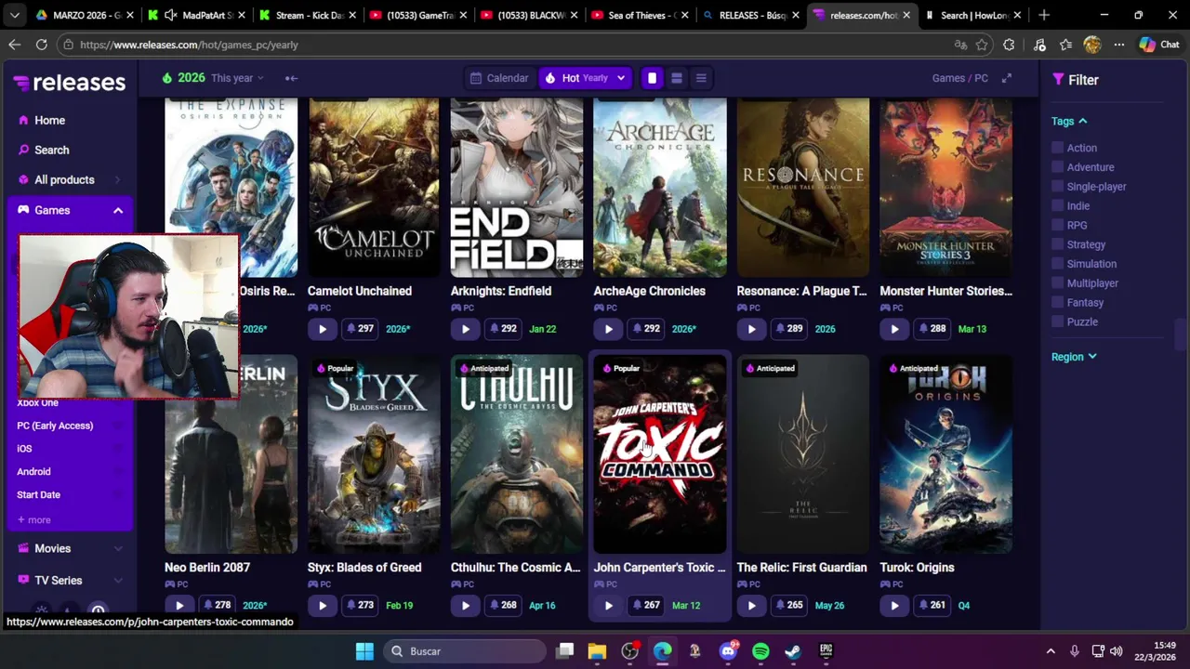Screen dimensions: 1190x669
Task: Play the Neo Berlin 2087 trailer
Action: tap(178, 606)
